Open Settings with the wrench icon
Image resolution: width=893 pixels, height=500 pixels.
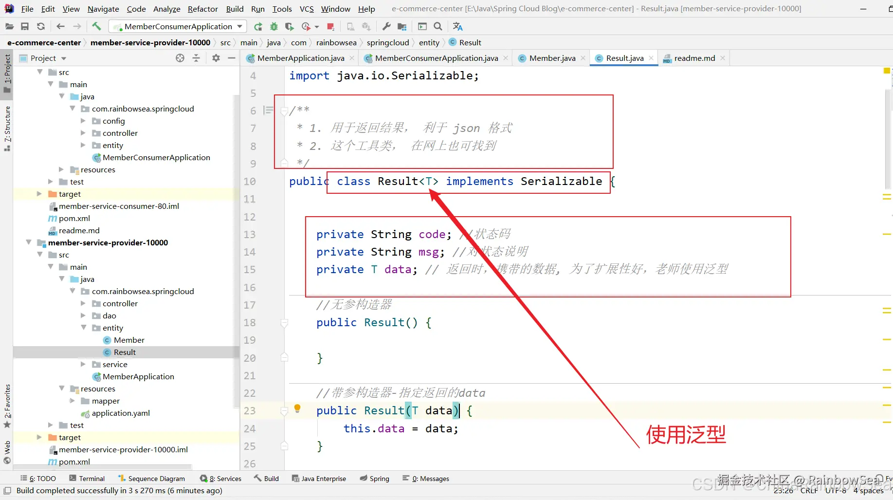pyautogui.click(x=386, y=26)
